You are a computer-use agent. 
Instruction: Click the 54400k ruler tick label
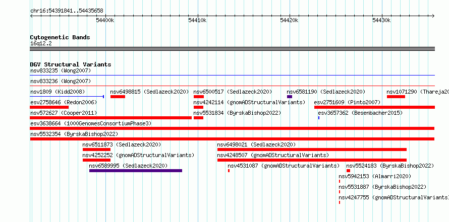point(105,20)
